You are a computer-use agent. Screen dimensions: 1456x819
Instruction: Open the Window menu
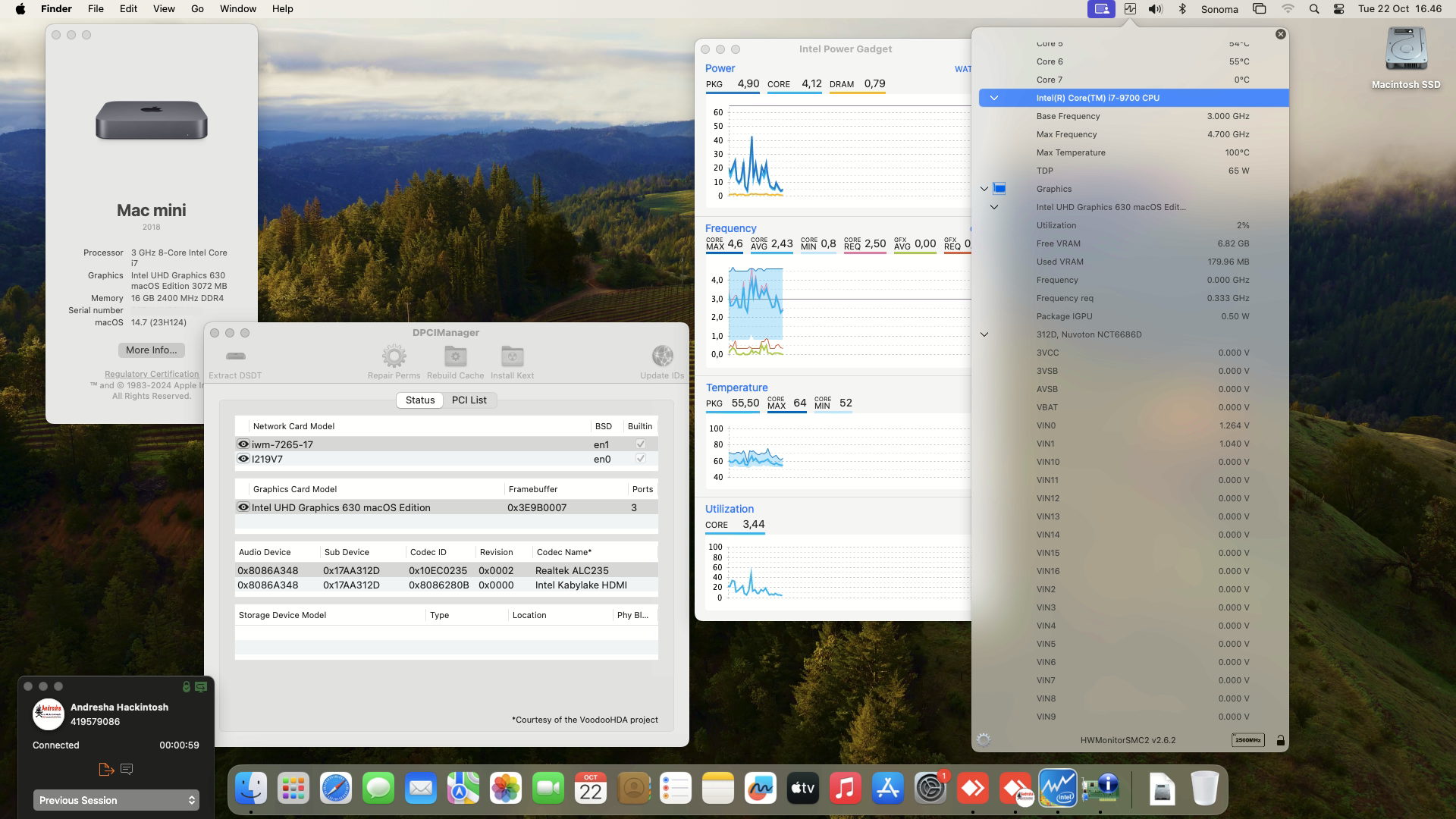[x=238, y=9]
